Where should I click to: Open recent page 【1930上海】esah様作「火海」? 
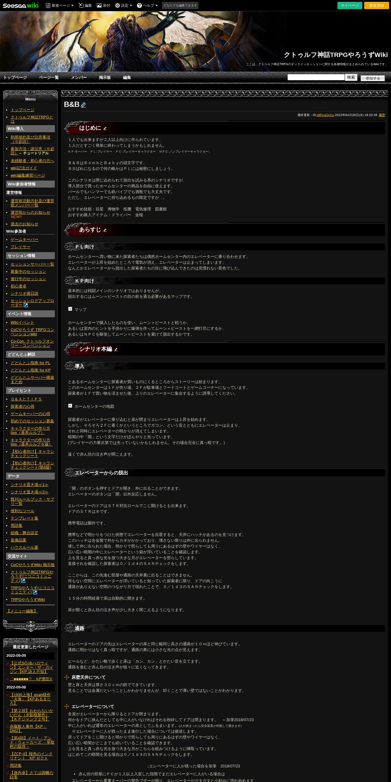(x=30, y=699)
